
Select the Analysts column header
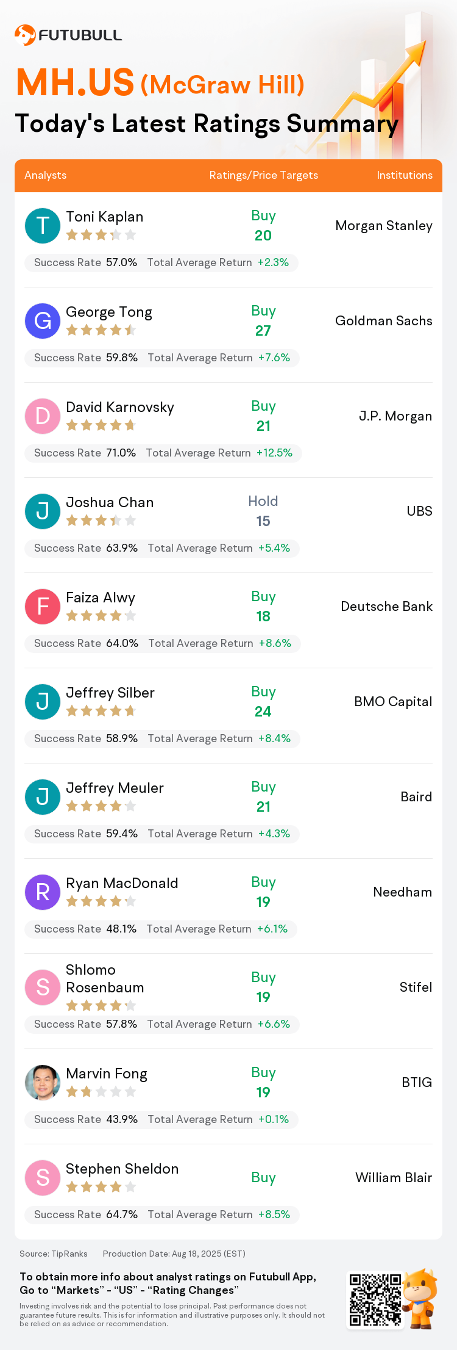coord(46,175)
